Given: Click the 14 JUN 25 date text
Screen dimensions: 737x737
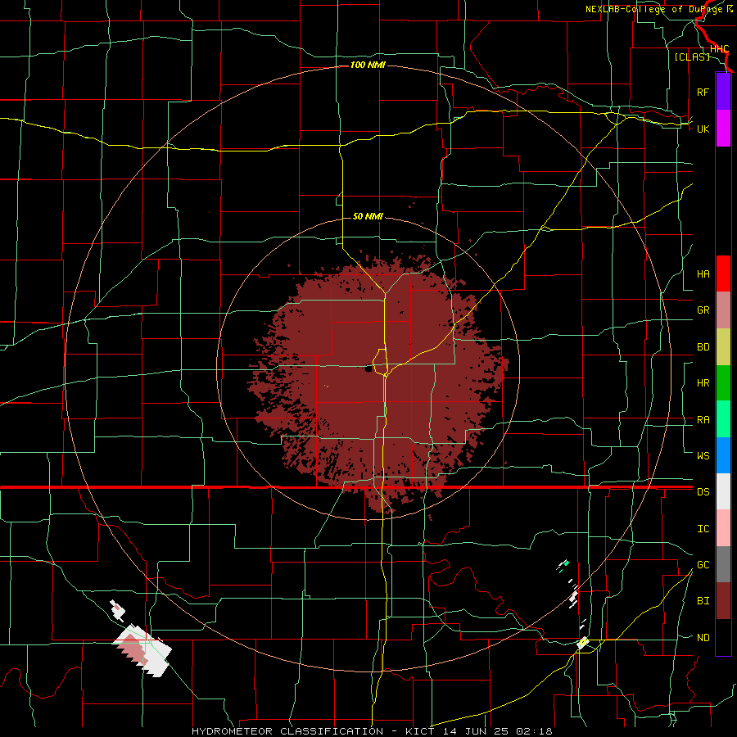Looking at the screenshot, I should point(476,731).
